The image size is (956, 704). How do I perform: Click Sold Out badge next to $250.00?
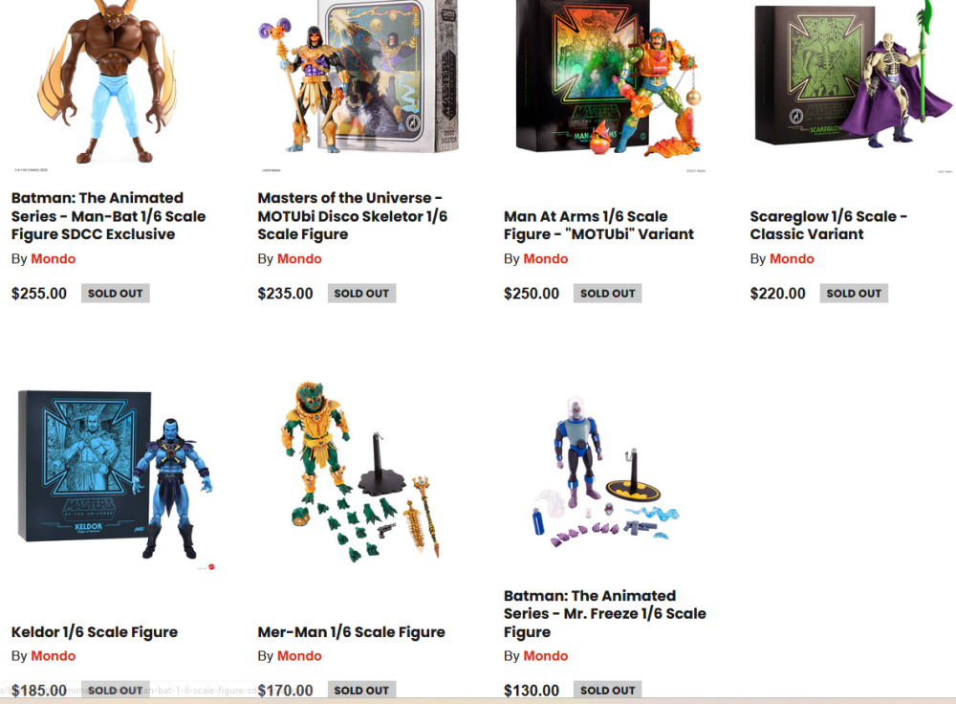point(607,294)
